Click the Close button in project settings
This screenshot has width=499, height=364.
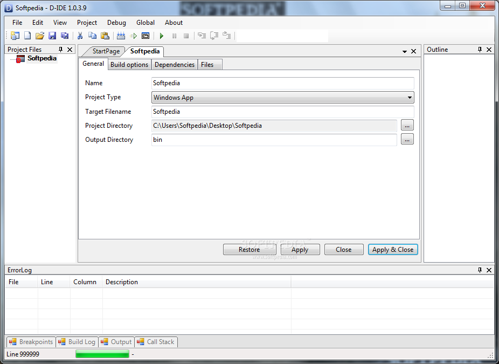344,250
